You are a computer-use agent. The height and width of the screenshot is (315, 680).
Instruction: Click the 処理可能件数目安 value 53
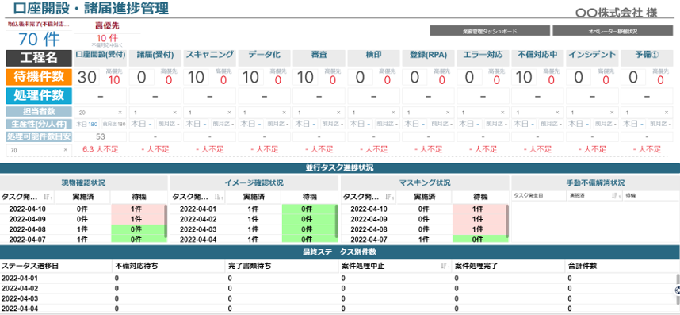100,136
